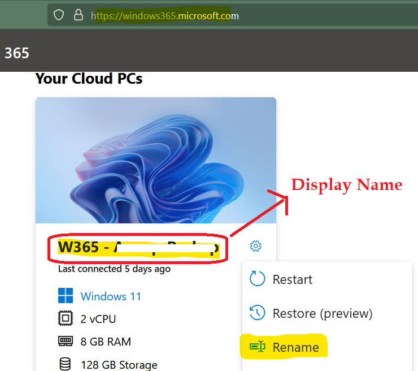
Task: Click the W365 Cloud PC display name
Action: [138, 247]
